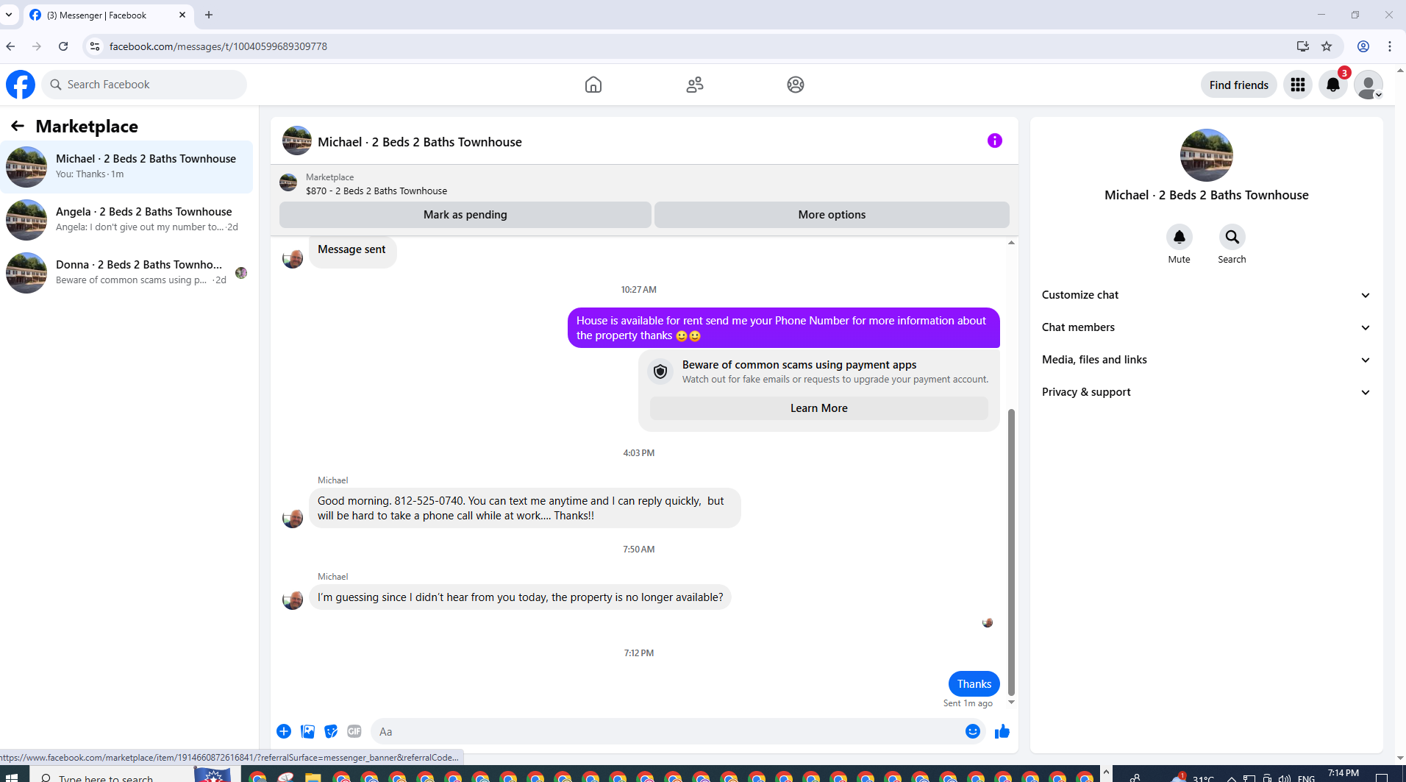Click the chat header townhouse avatar
This screenshot has height=782, width=1406.
pyautogui.click(x=297, y=141)
